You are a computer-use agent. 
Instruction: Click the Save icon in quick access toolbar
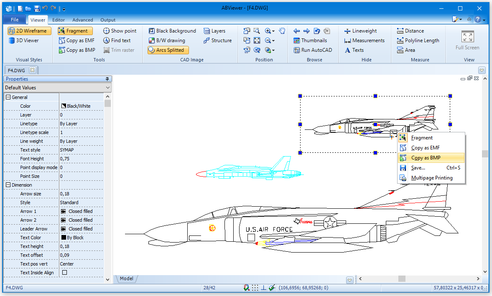[x=37, y=9]
